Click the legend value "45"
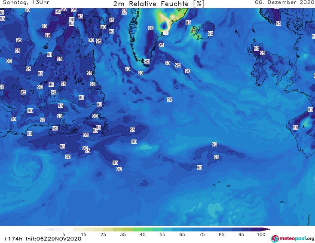Image resolution: width=315 pixels, height=243 pixels. 142,234
